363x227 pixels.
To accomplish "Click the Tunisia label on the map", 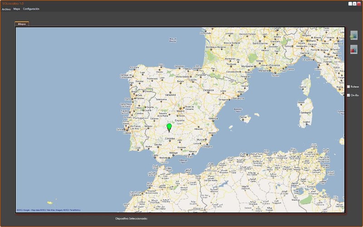I will point(311,187).
